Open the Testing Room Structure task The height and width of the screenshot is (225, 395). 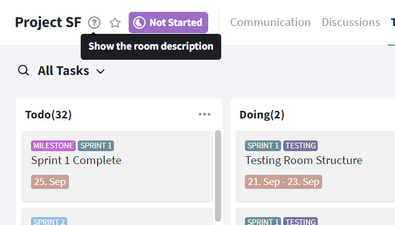point(315,166)
